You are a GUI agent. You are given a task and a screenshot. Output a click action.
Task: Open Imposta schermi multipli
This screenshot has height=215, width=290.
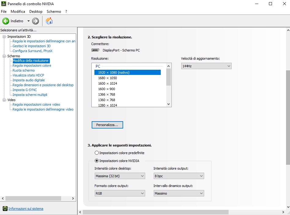[30, 95]
